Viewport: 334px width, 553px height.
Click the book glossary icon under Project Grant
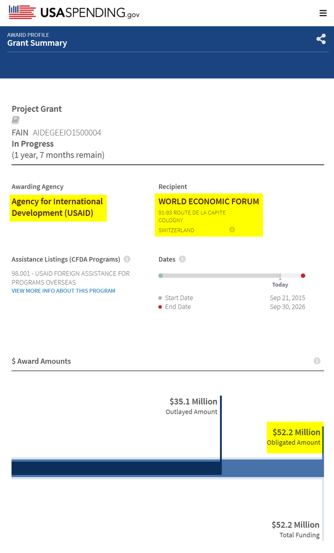click(x=16, y=120)
